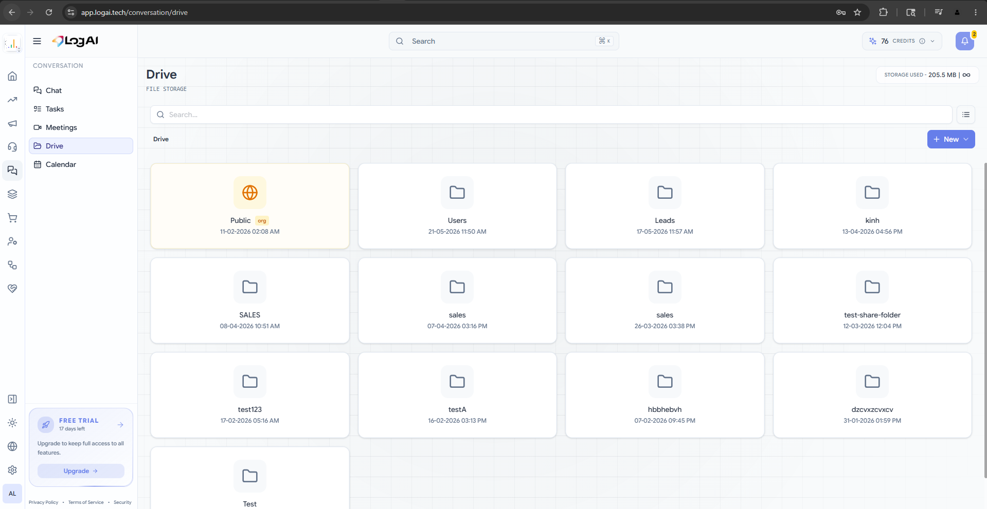Viewport: 987px width, 509px height.
Task: Click the hamburger menu icon
Action: tap(37, 41)
